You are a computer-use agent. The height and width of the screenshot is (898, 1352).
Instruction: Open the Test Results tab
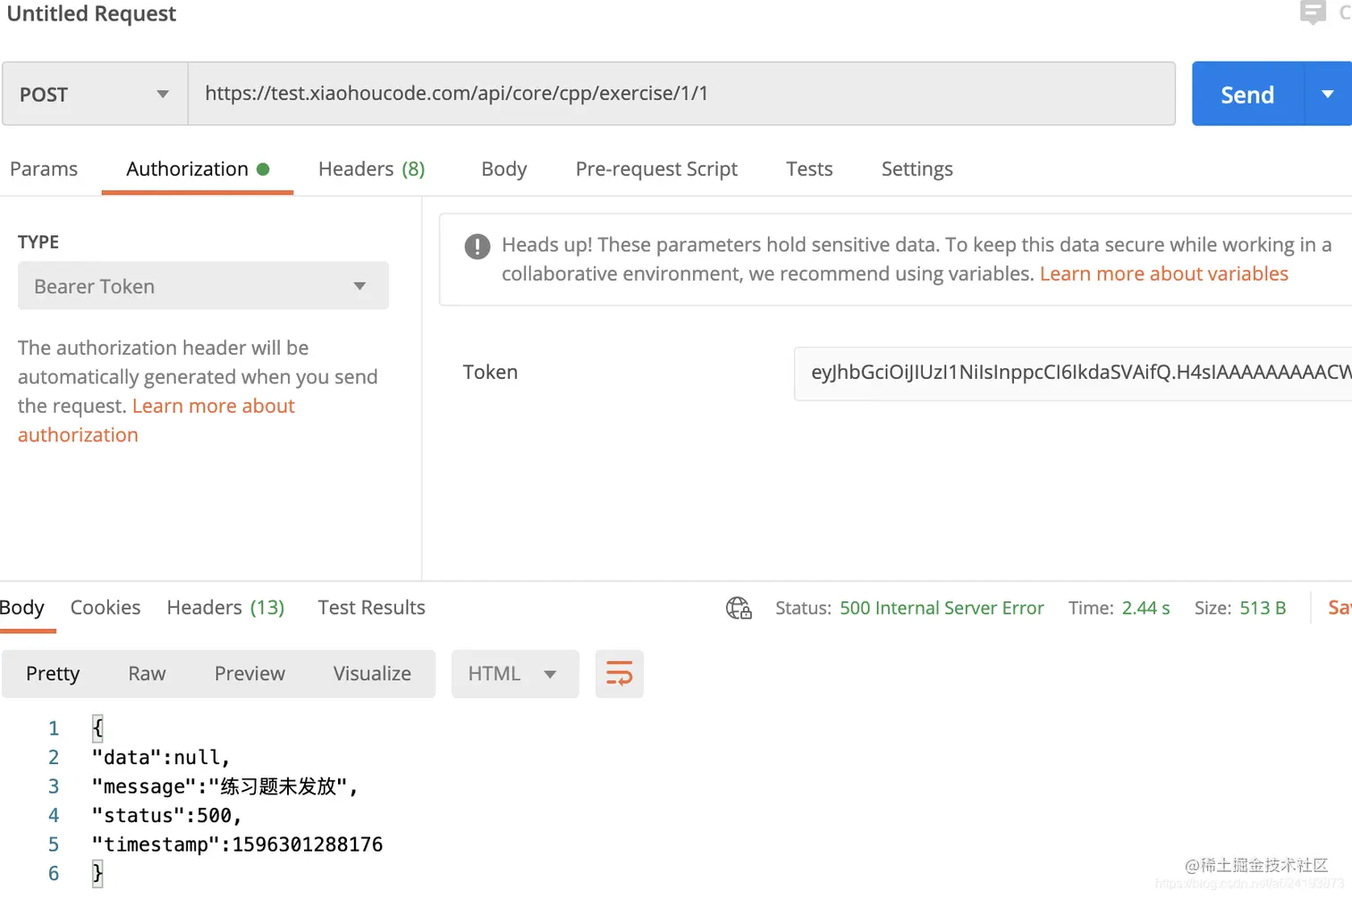[371, 608]
